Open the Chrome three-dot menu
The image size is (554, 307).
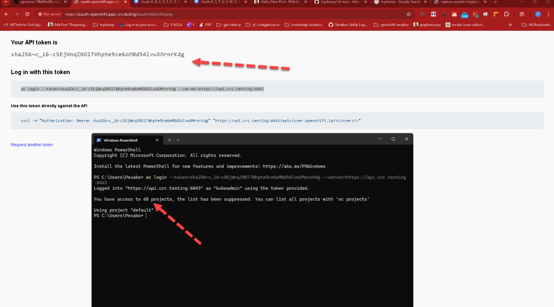pos(549,14)
